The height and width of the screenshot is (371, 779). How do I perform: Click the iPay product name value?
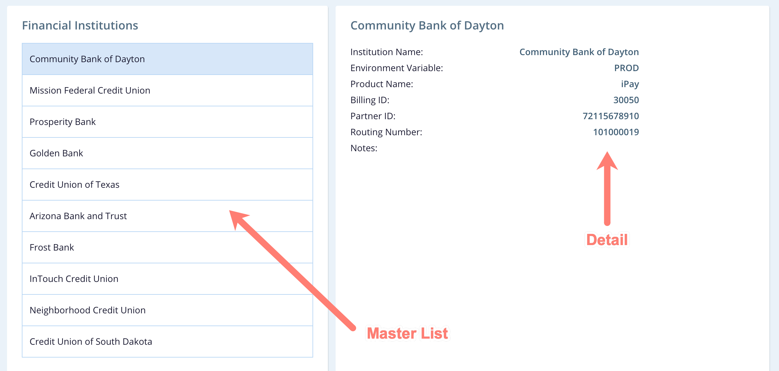630,84
